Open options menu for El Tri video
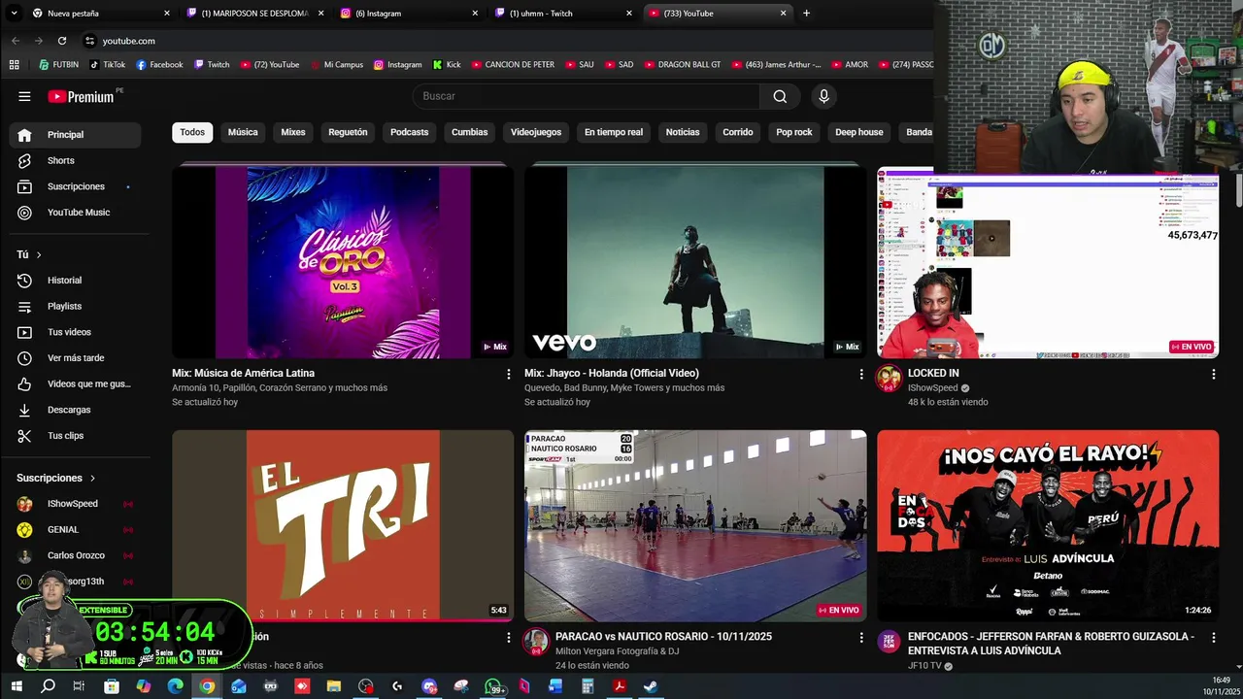Screen dimensions: 1243x699 point(508,638)
